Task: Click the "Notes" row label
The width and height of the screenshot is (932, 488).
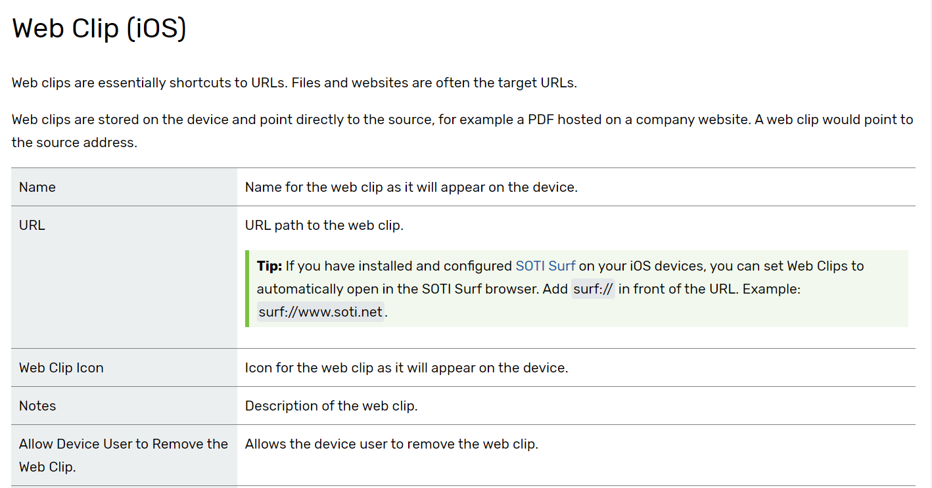Action: click(37, 406)
